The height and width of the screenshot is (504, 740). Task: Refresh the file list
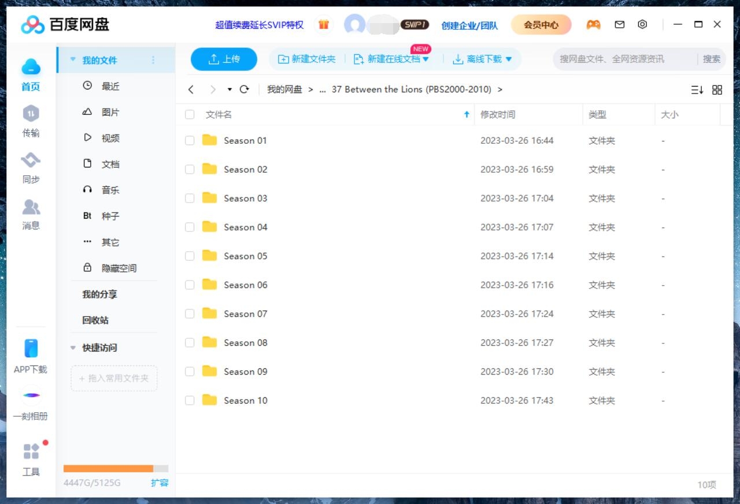244,89
